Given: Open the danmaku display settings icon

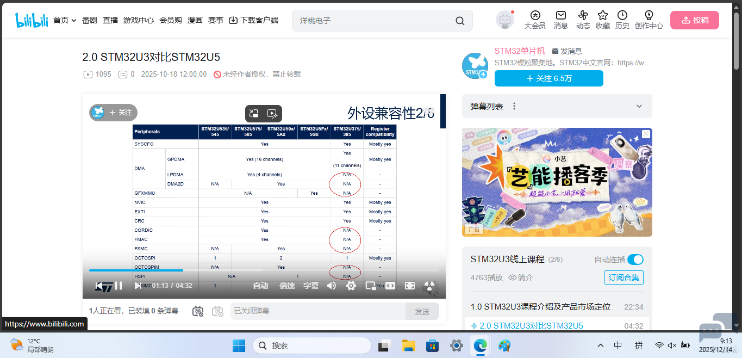Looking at the screenshot, I should (x=217, y=311).
